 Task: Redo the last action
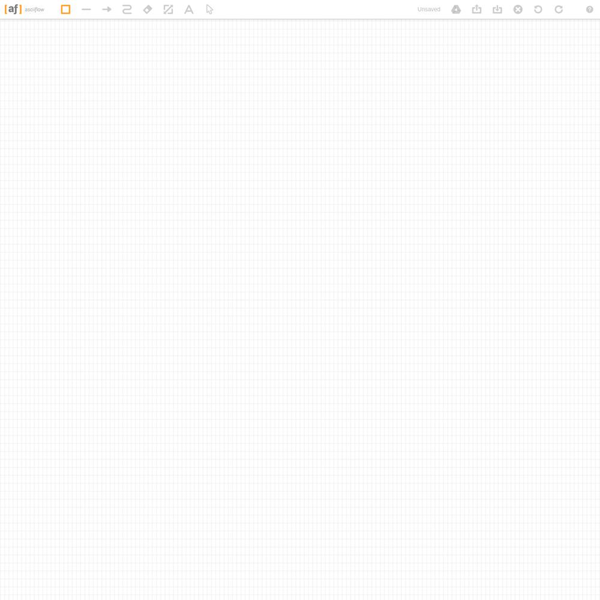point(559,9)
